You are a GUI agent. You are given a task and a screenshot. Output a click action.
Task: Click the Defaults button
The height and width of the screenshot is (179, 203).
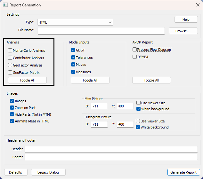click(x=16, y=172)
